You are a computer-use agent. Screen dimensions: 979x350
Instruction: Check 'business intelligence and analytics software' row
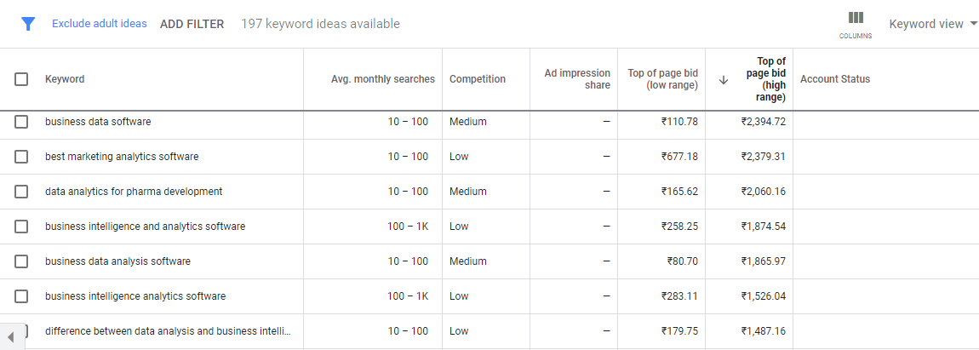pos(21,227)
